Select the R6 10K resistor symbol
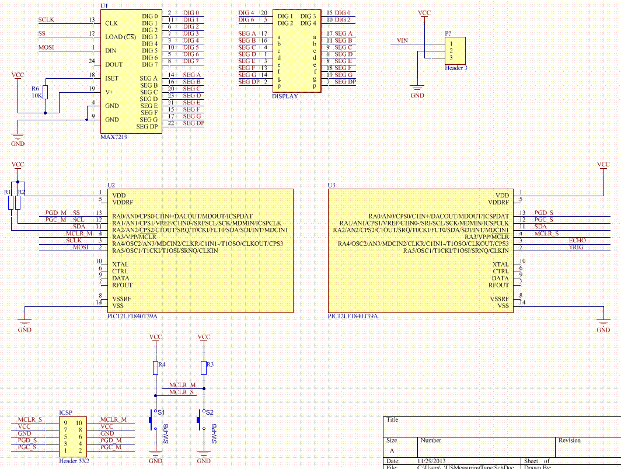Viewport: 621px width, 469px height. 46,92
